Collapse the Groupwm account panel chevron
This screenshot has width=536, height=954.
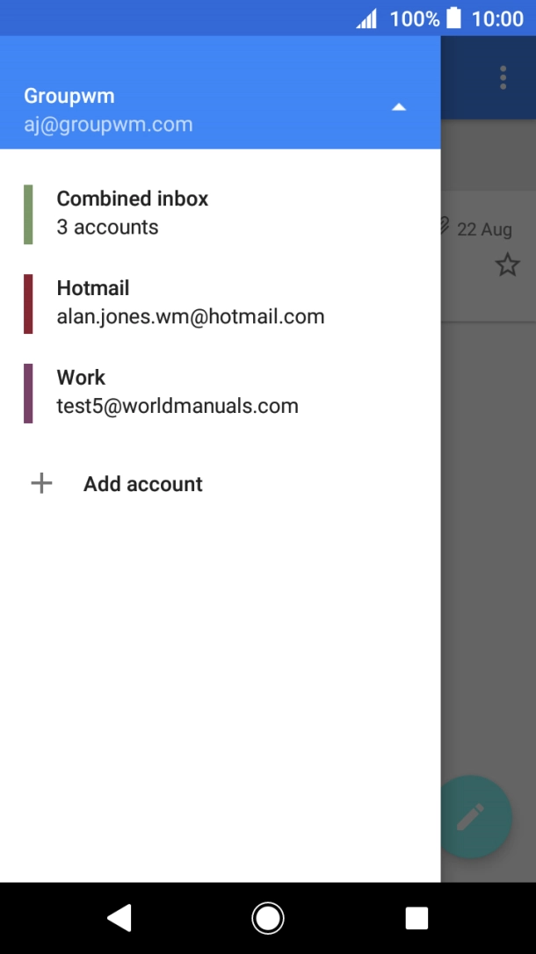pyautogui.click(x=399, y=106)
